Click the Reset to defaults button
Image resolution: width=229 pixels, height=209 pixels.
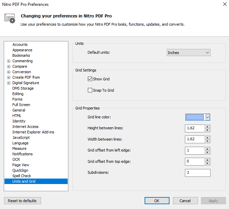tap(22, 201)
